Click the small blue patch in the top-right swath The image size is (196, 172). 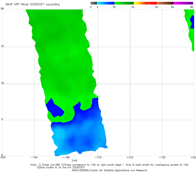pos(192,22)
